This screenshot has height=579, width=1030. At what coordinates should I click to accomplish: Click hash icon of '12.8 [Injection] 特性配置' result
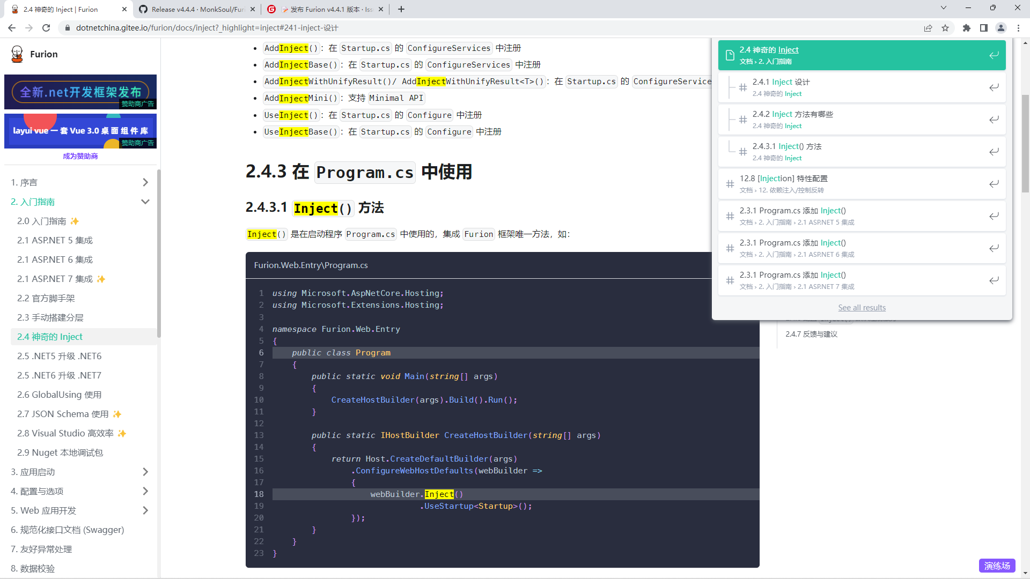[x=730, y=184]
